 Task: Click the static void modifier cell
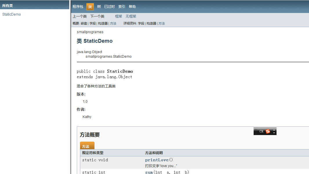(95, 160)
